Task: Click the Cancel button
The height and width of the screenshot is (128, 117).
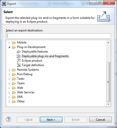Action: [x=100, y=120]
